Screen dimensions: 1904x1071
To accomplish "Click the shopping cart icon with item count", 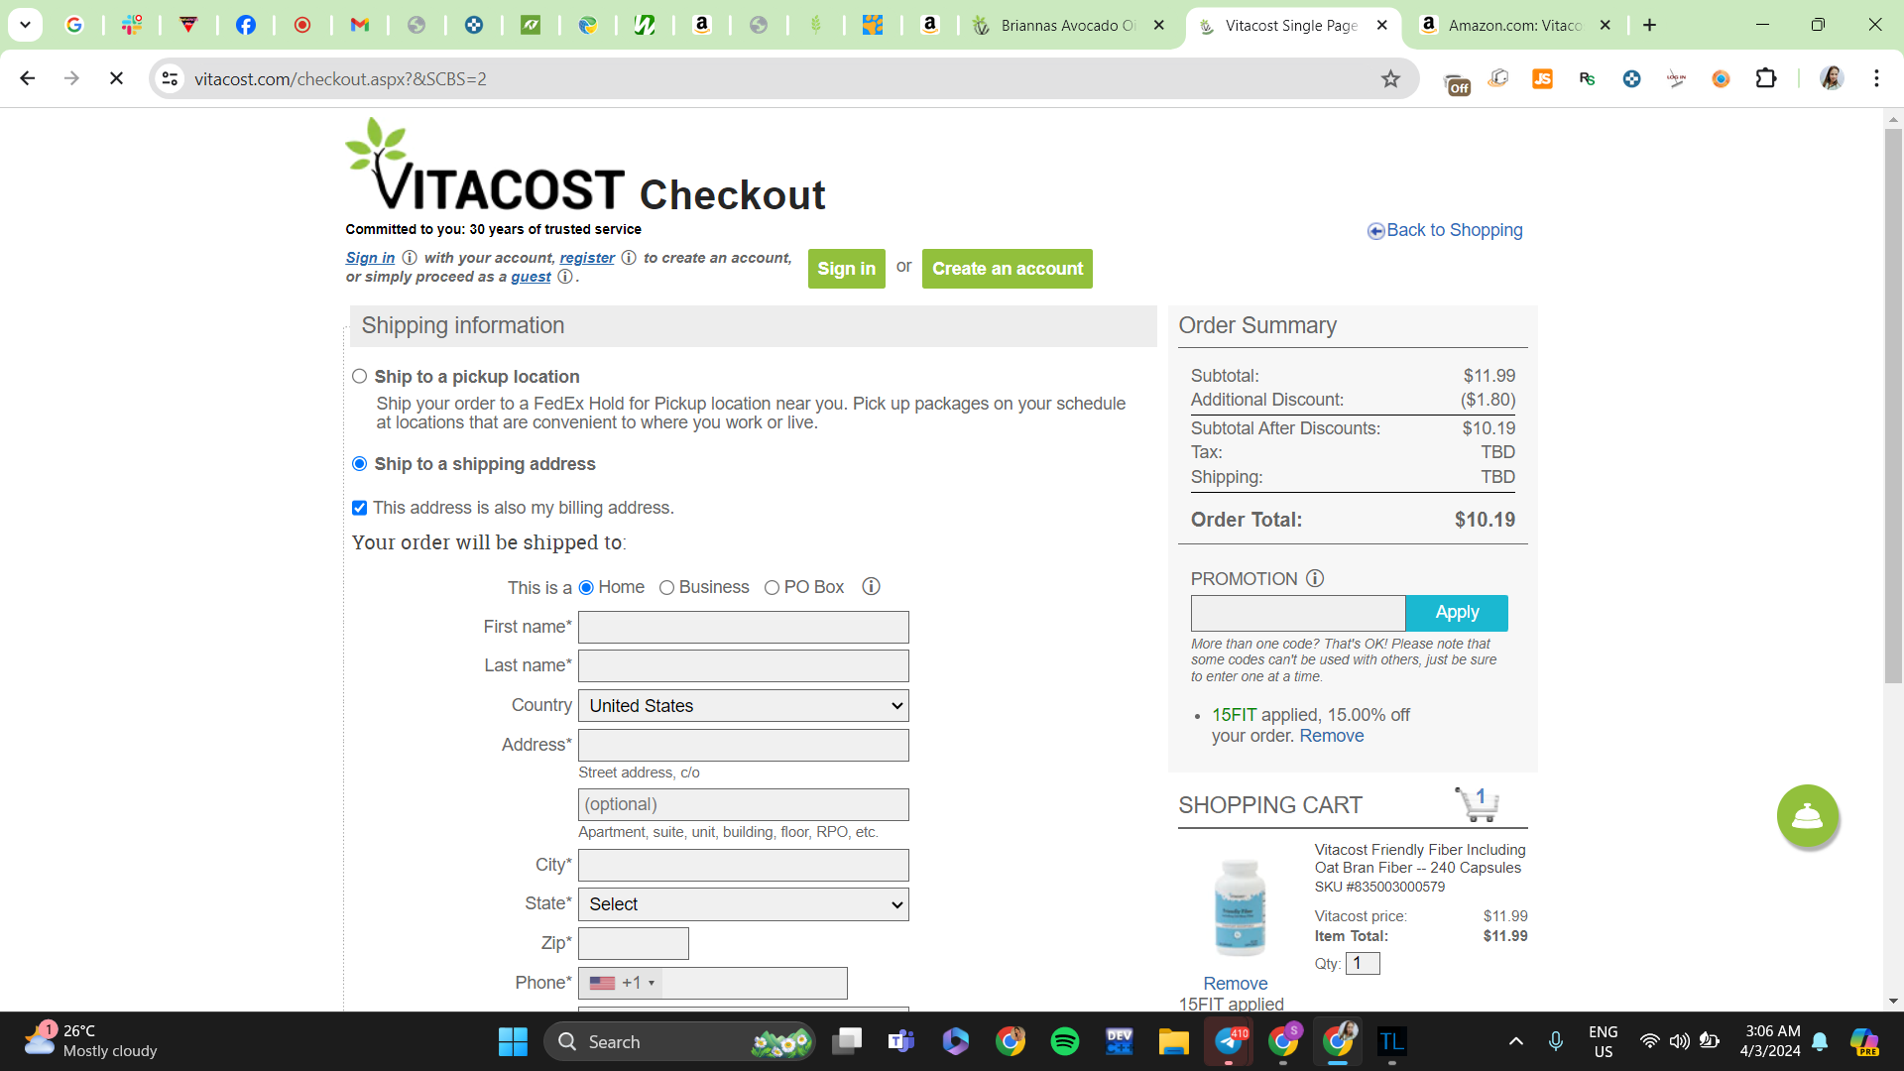I will point(1478,804).
